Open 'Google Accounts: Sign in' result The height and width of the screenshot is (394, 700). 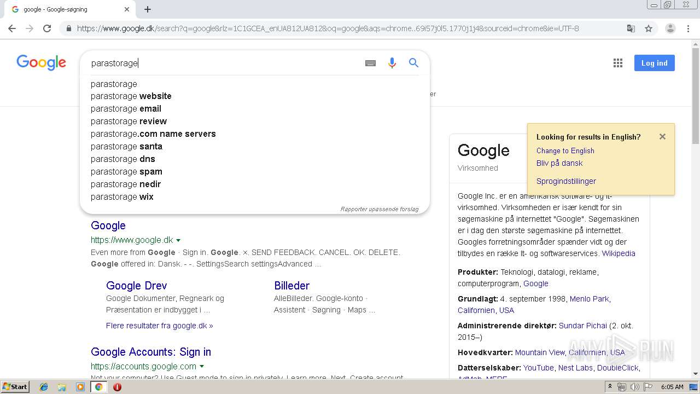point(151,352)
